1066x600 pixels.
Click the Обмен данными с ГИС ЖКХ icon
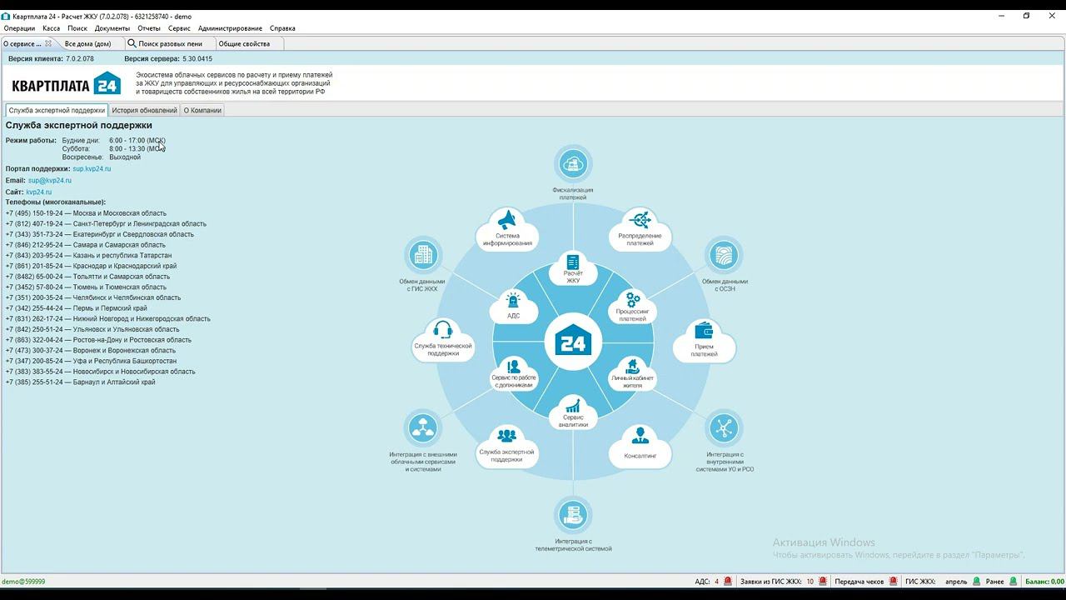tap(424, 255)
